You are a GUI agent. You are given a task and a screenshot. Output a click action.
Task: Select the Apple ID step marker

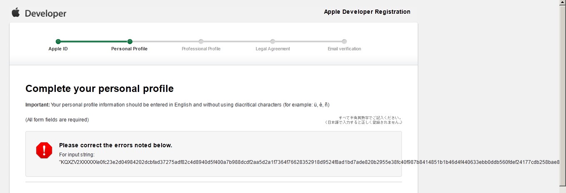click(x=58, y=41)
